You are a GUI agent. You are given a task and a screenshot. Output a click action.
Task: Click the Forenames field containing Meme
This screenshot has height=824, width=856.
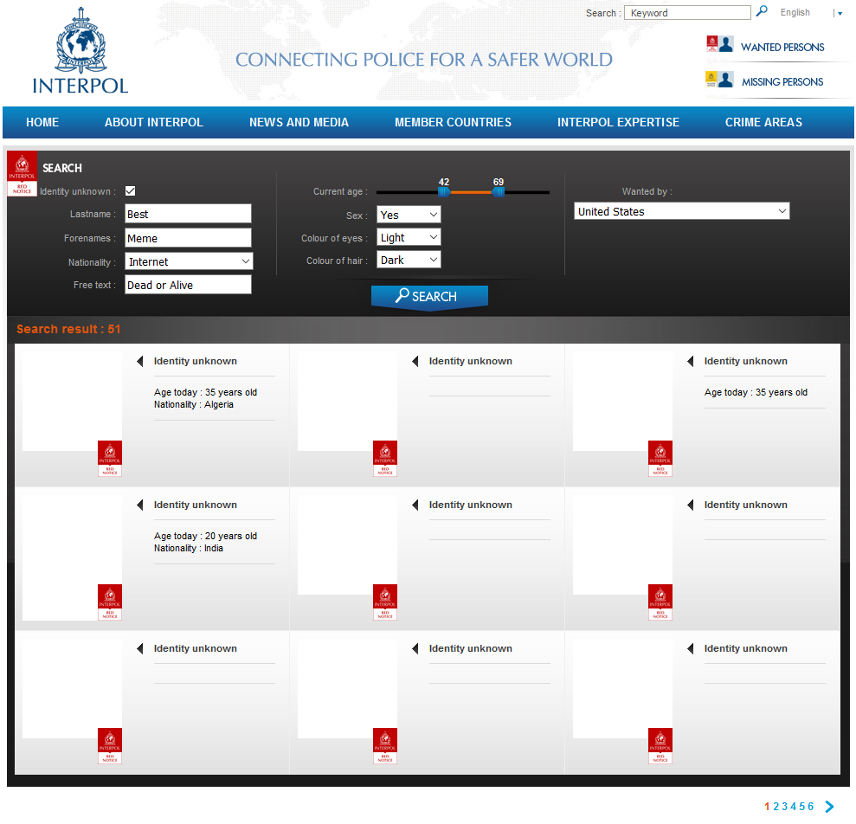pos(189,238)
